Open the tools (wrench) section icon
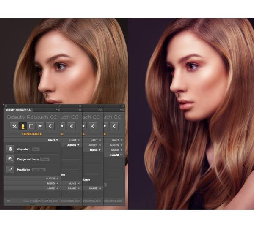254x228 pixels. [x=14, y=126]
